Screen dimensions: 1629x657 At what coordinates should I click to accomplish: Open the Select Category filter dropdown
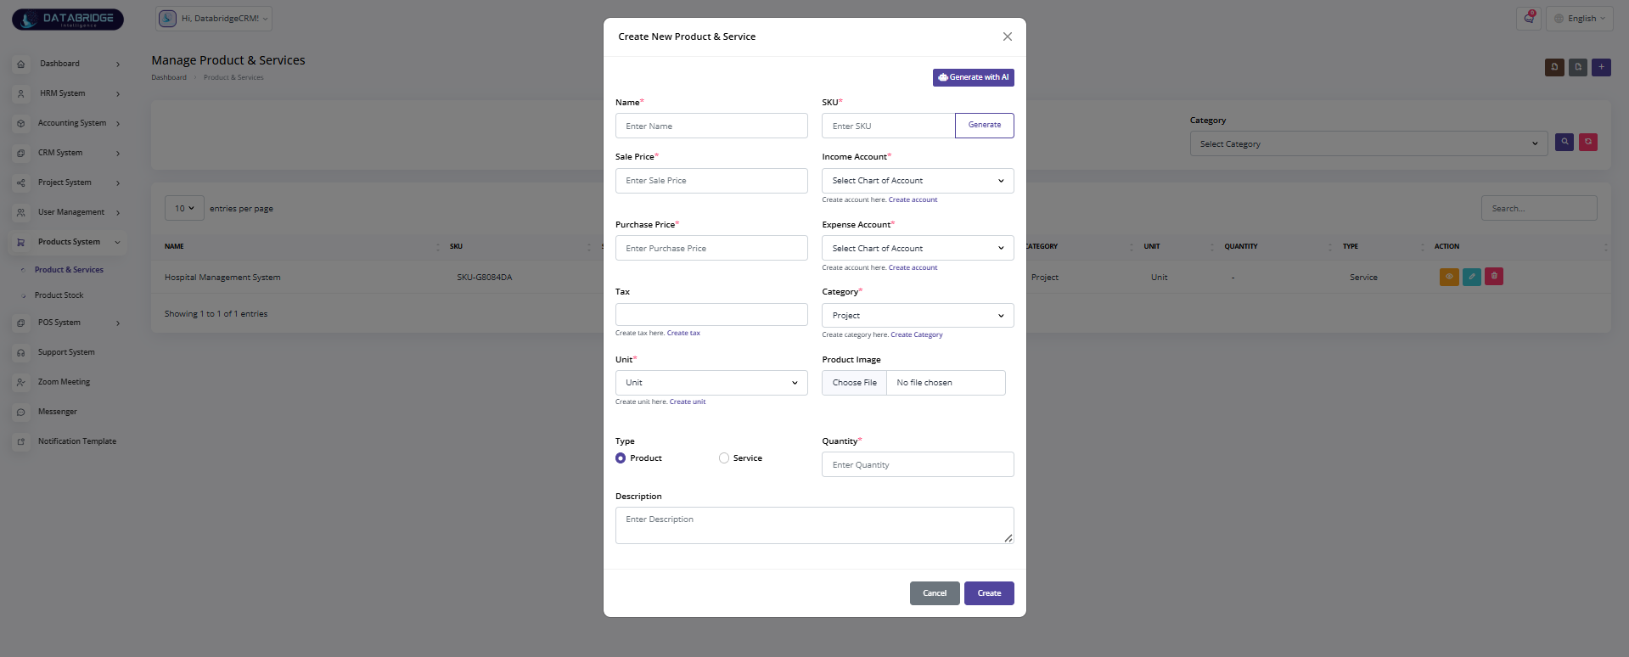[1368, 143]
